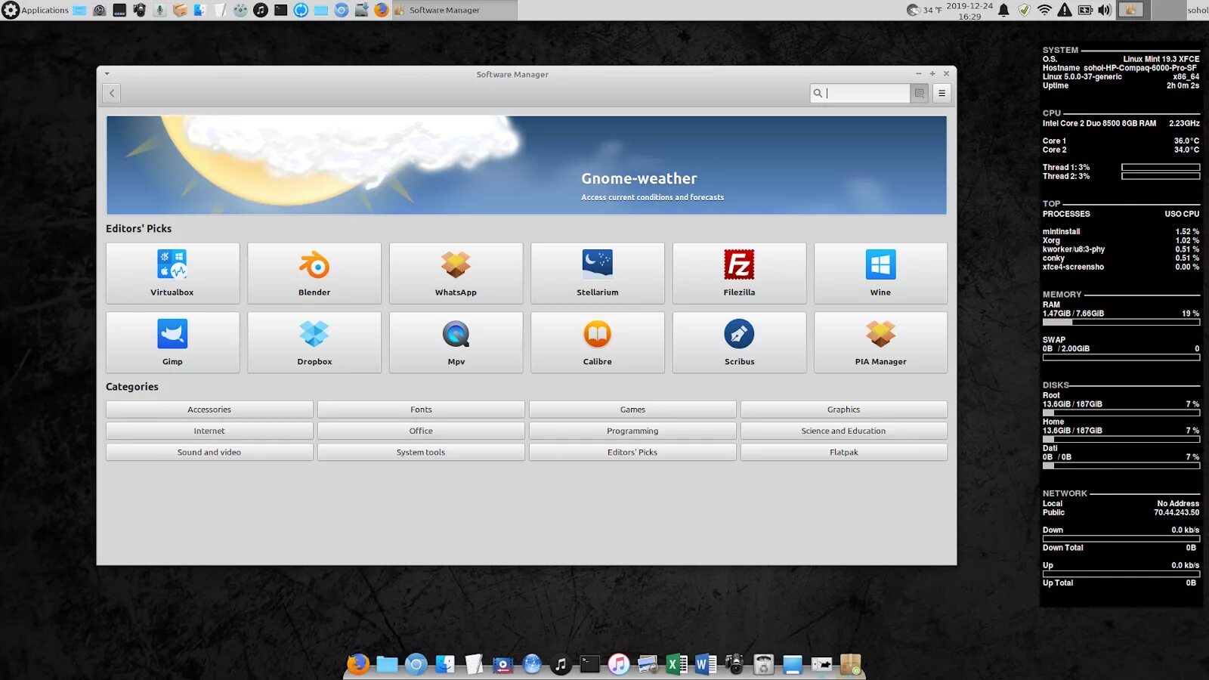Launch Chromium from the bottom dock
The image size is (1209, 680).
416,664
